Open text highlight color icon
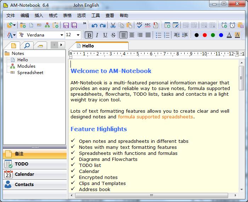 click(237, 35)
